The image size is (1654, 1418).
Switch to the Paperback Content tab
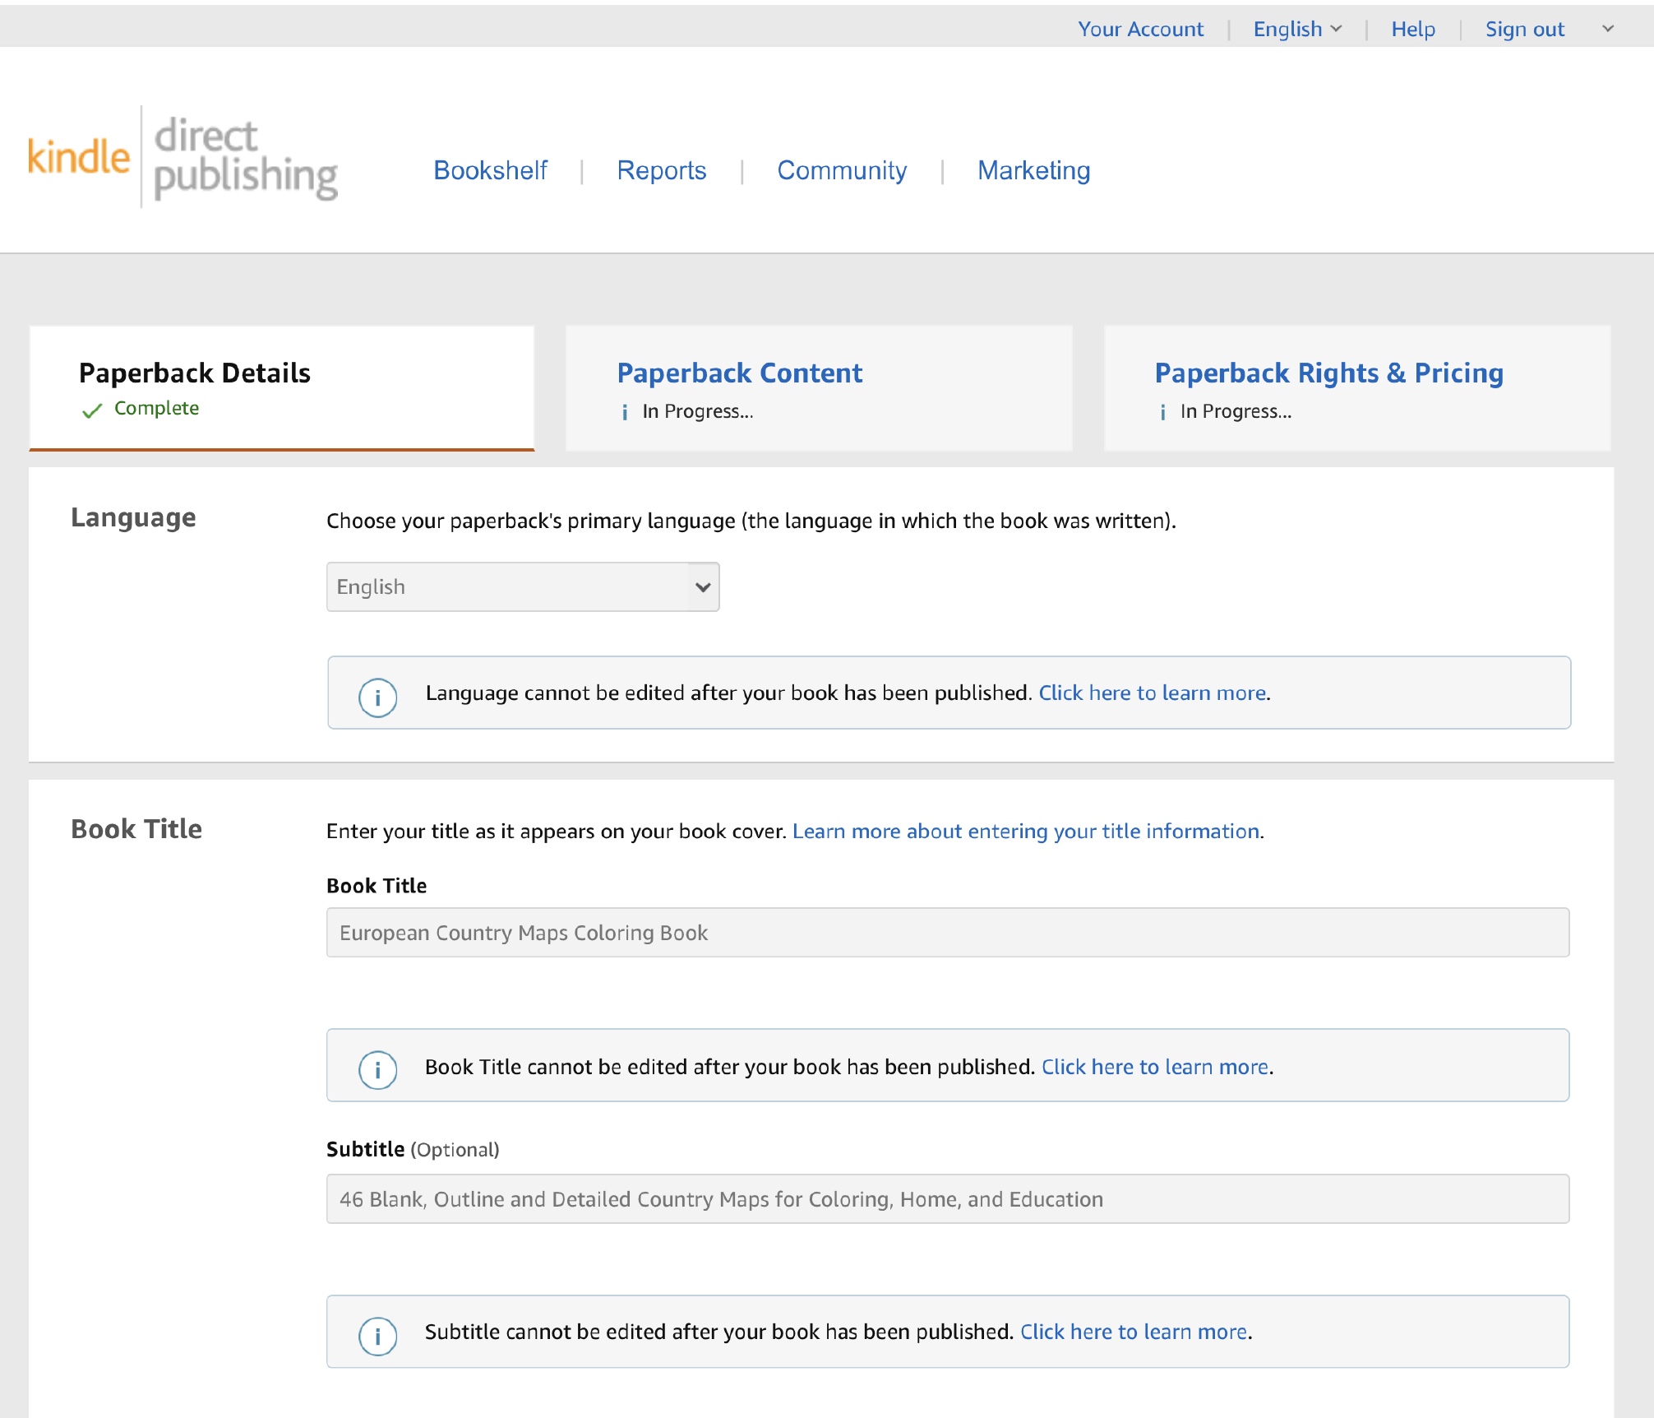pos(739,373)
